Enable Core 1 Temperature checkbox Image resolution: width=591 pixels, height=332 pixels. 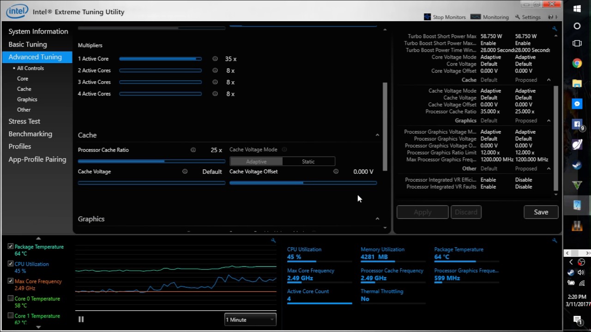11,315
